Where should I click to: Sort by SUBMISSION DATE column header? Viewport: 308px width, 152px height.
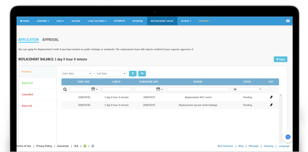pos(149,82)
